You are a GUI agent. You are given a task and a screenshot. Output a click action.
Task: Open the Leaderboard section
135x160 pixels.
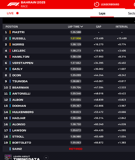point(110,4)
